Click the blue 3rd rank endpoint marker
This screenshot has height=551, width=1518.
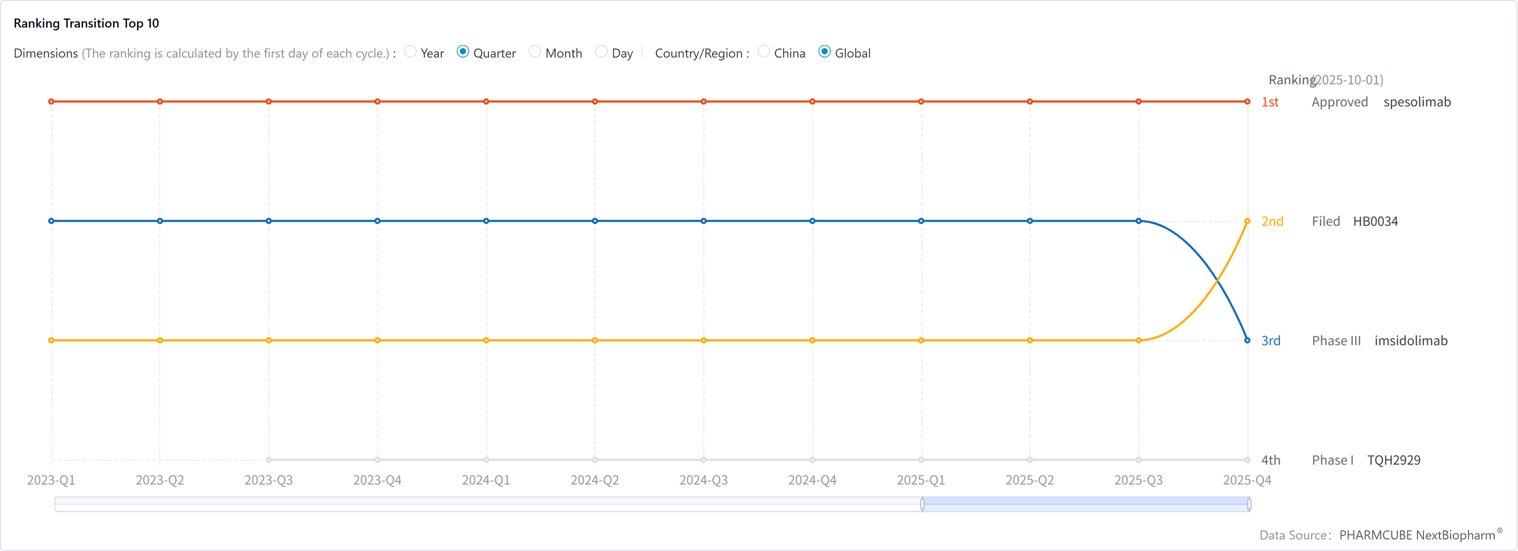pos(1247,340)
